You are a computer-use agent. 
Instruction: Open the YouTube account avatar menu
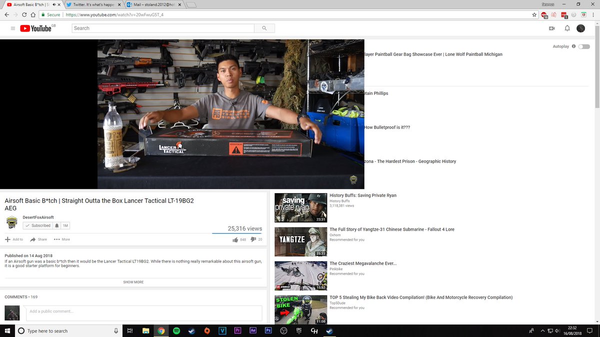click(580, 28)
